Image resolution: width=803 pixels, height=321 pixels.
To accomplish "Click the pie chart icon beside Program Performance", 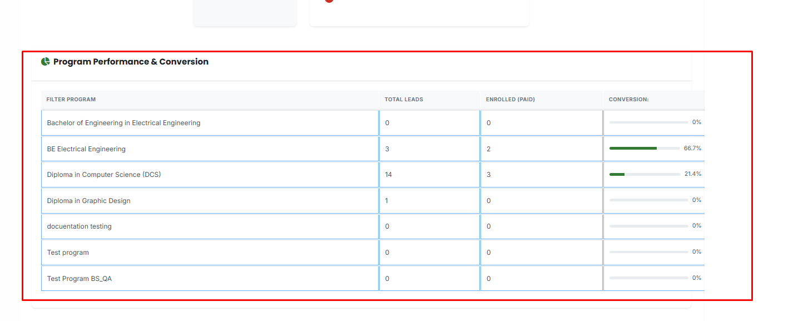I will coord(46,61).
